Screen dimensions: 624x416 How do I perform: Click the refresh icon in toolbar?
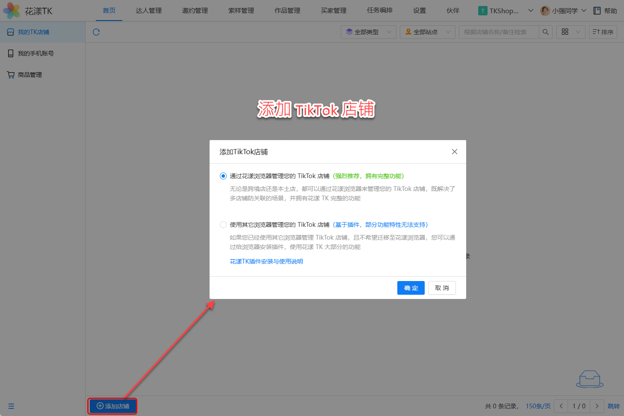pos(96,32)
